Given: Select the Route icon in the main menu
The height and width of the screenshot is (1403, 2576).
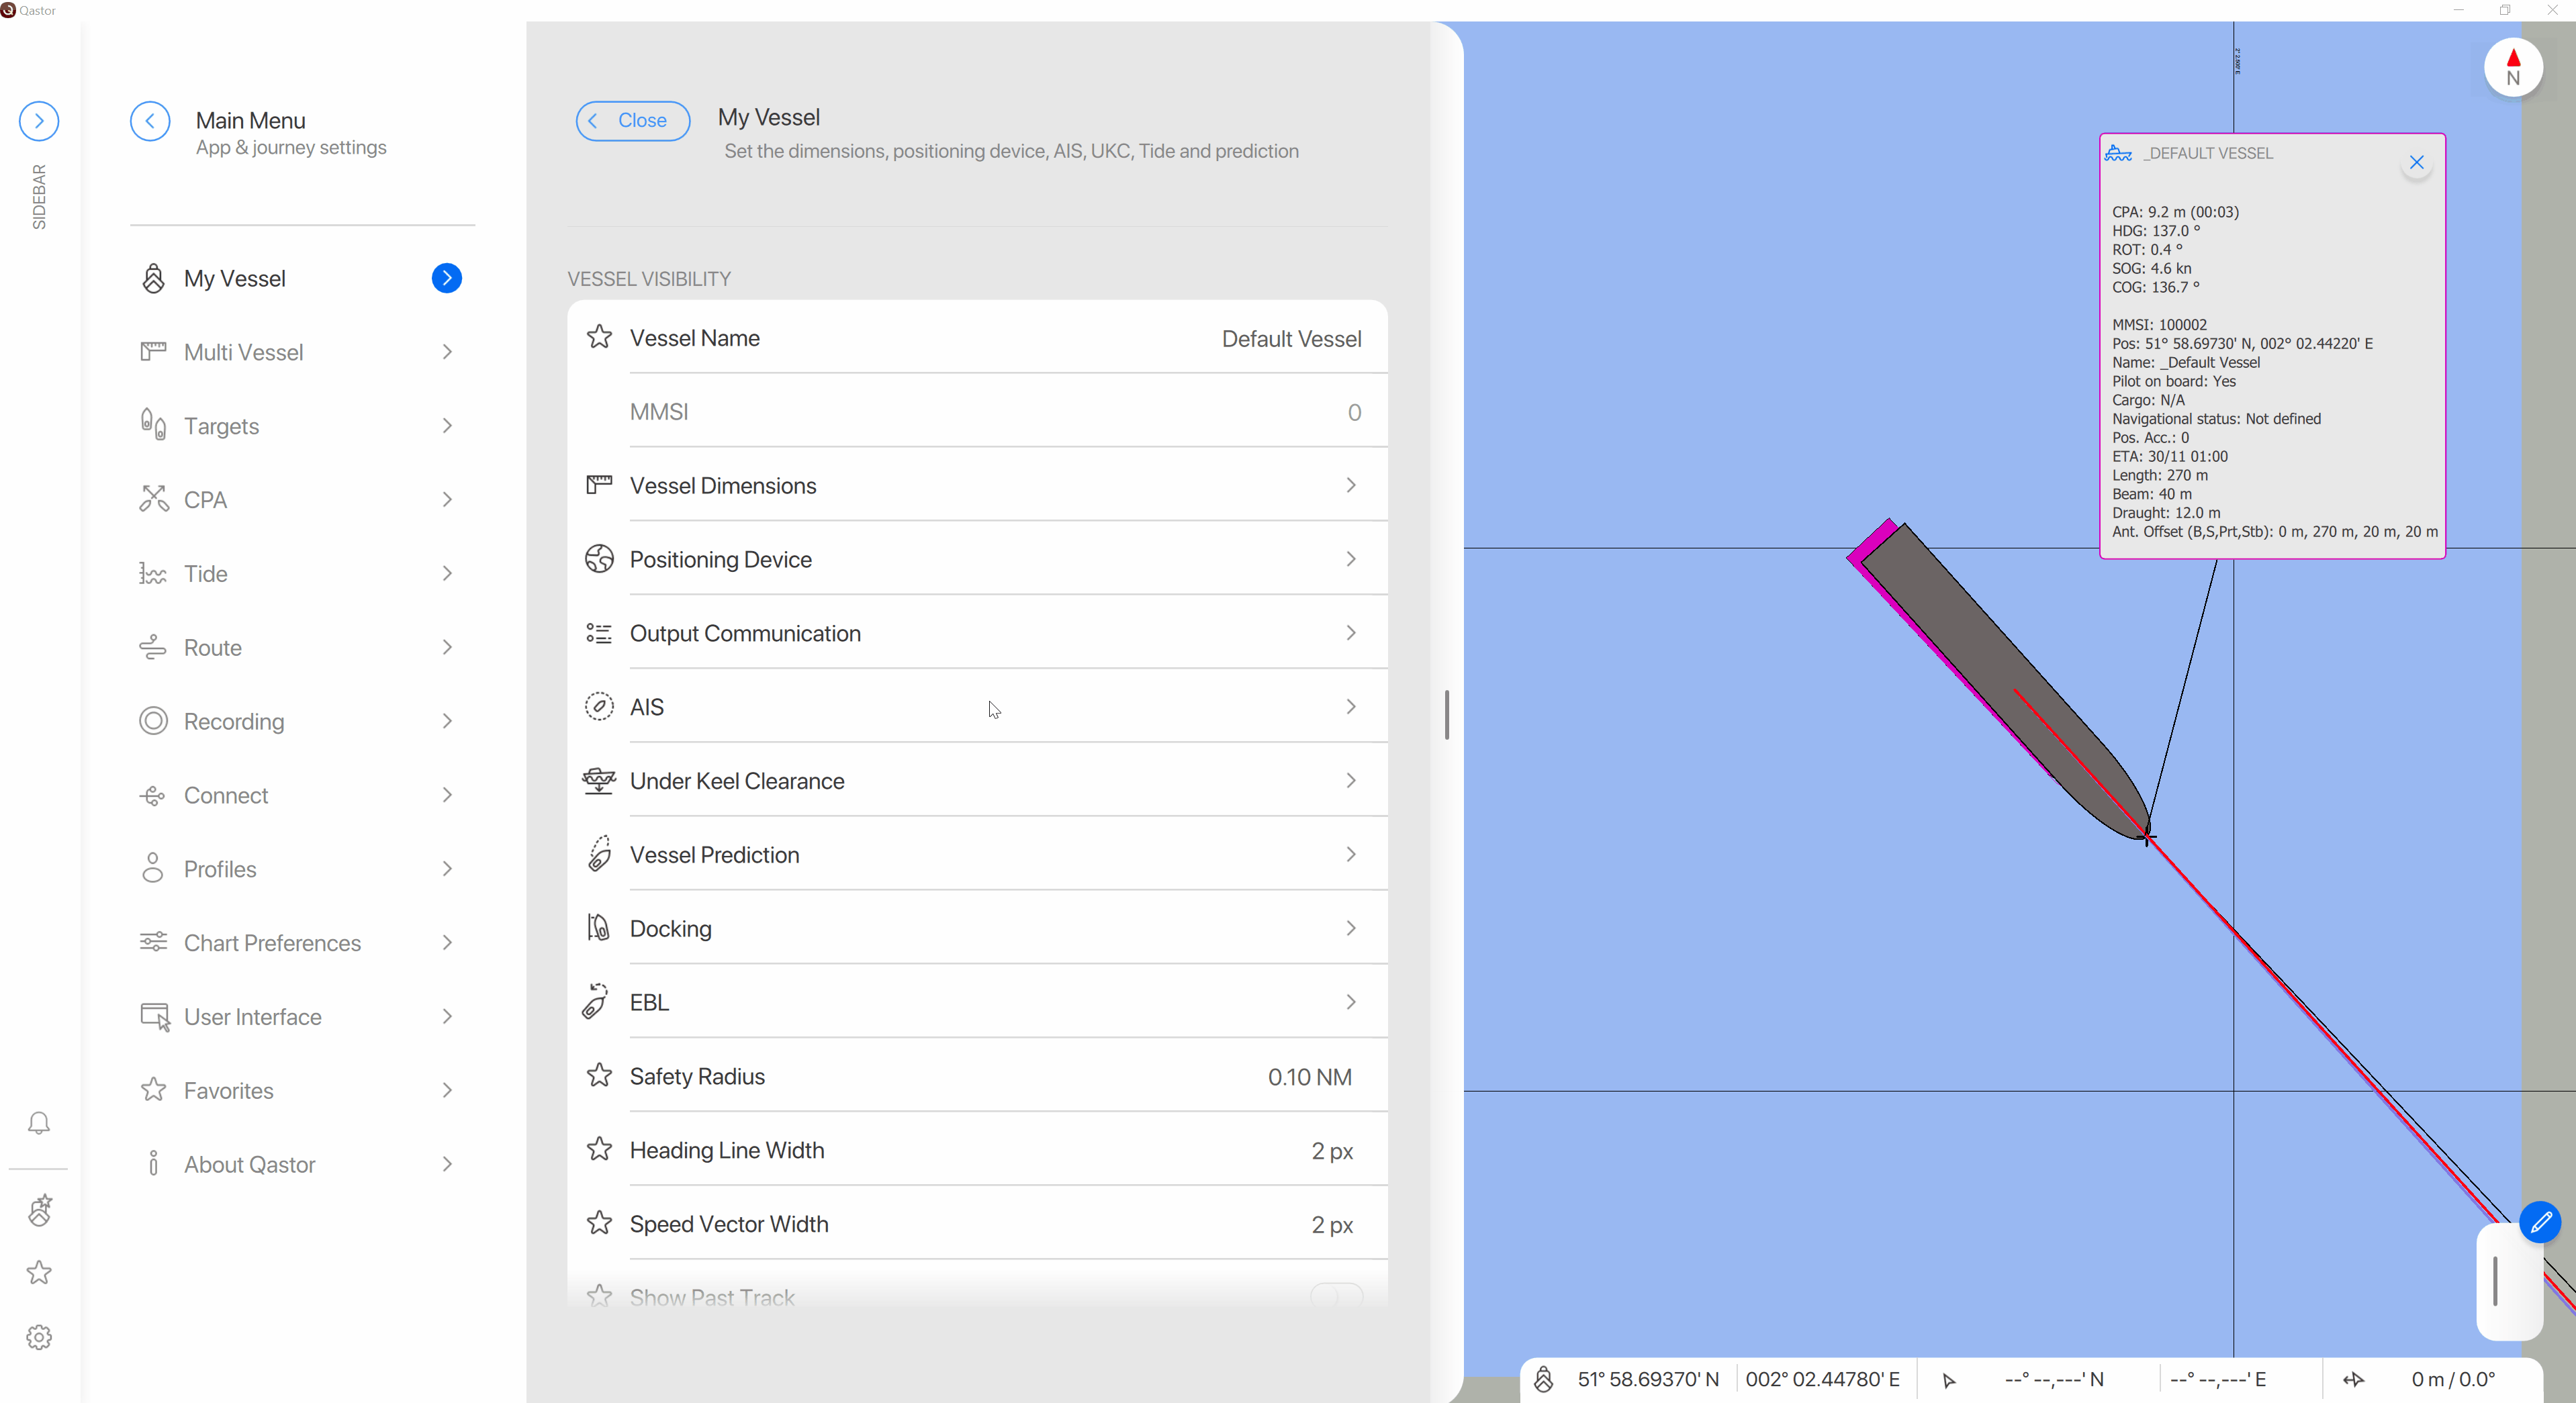Looking at the screenshot, I should (x=152, y=646).
